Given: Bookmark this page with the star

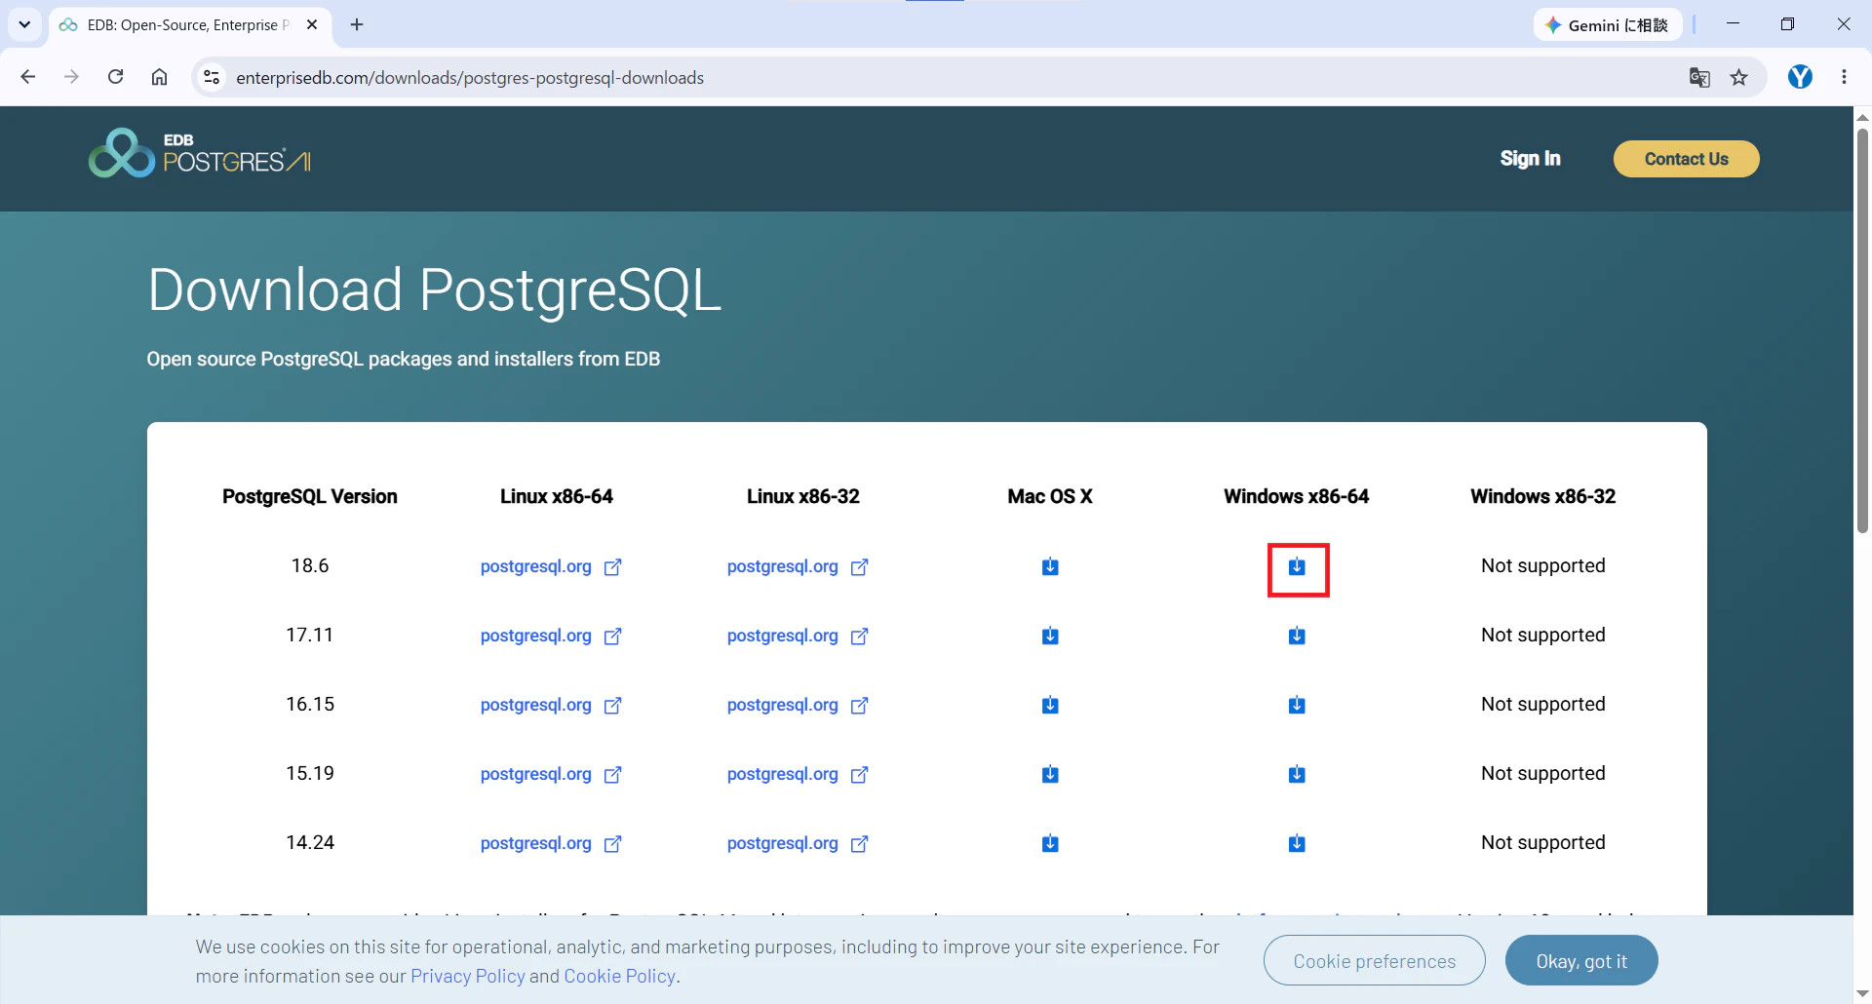Looking at the screenshot, I should (1739, 77).
